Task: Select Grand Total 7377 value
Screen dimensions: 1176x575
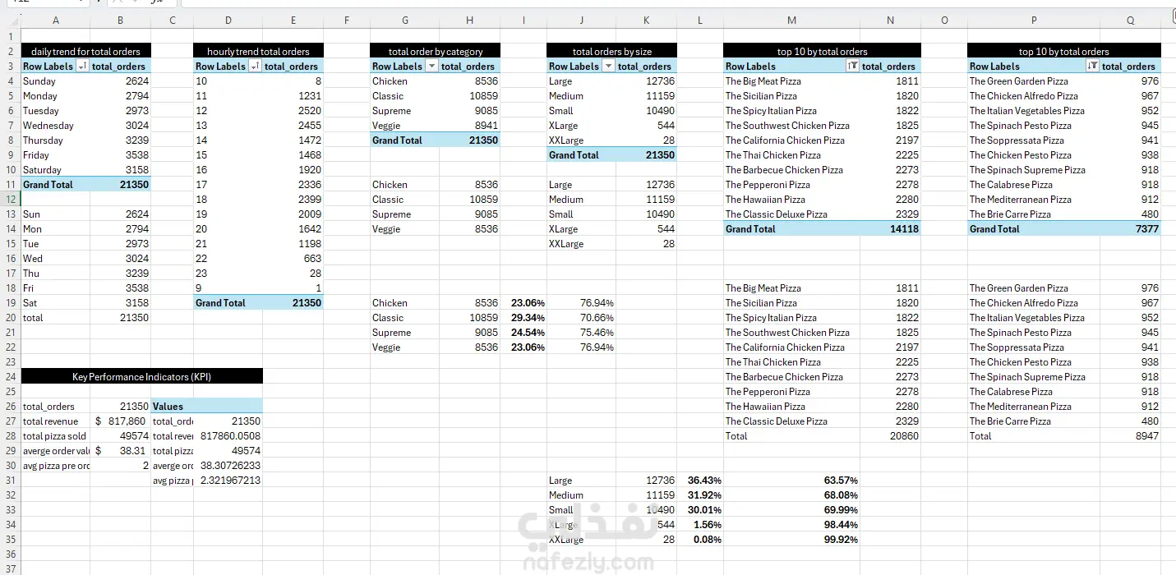Action: pyautogui.click(x=1131, y=229)
